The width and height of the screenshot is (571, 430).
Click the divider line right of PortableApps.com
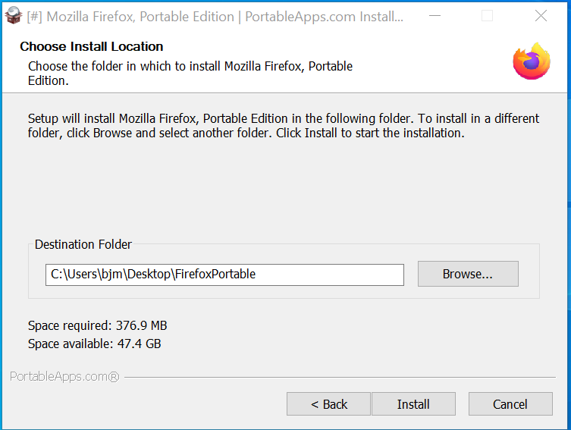click(x=341, y=376)
